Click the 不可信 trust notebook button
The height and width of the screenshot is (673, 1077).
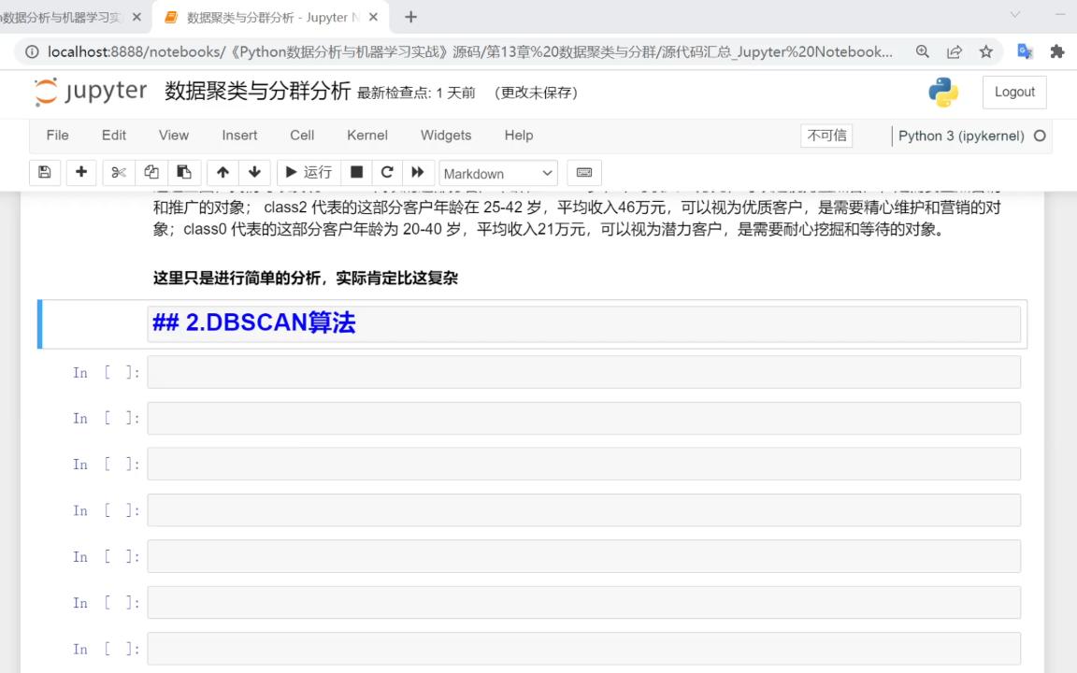coord(826,136)
